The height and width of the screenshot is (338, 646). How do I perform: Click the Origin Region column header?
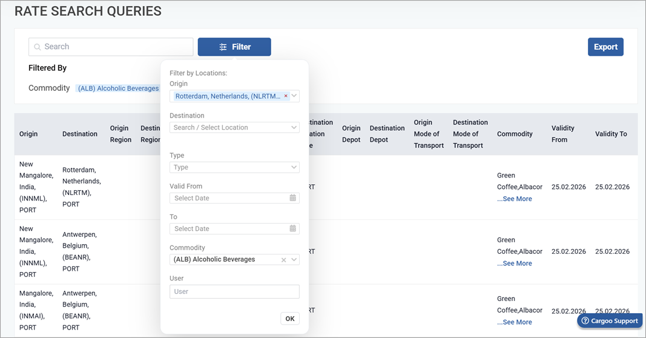click(x=120, y=134)
